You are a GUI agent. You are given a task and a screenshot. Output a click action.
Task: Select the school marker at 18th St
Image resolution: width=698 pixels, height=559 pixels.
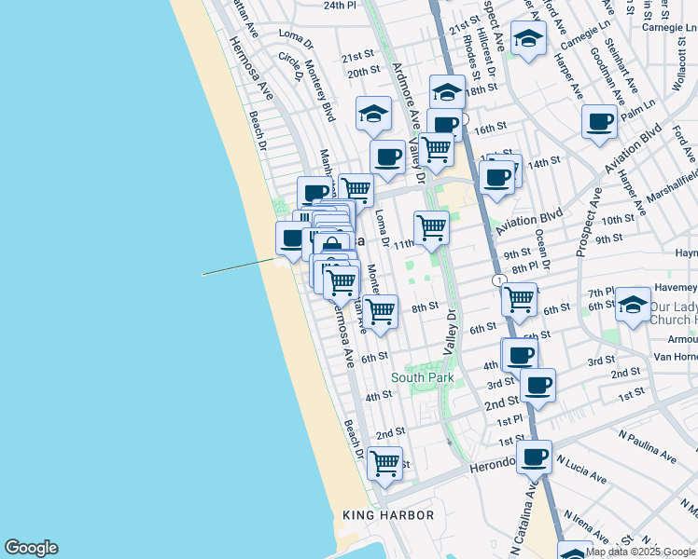tap(447, 91)
